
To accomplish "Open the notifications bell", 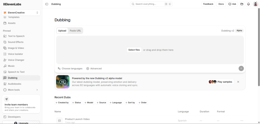I will tap(248, 4).
